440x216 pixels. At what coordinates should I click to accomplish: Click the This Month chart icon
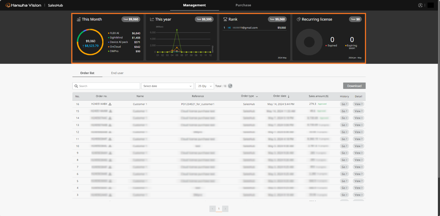pyautogui.click(x=79, y=19)
